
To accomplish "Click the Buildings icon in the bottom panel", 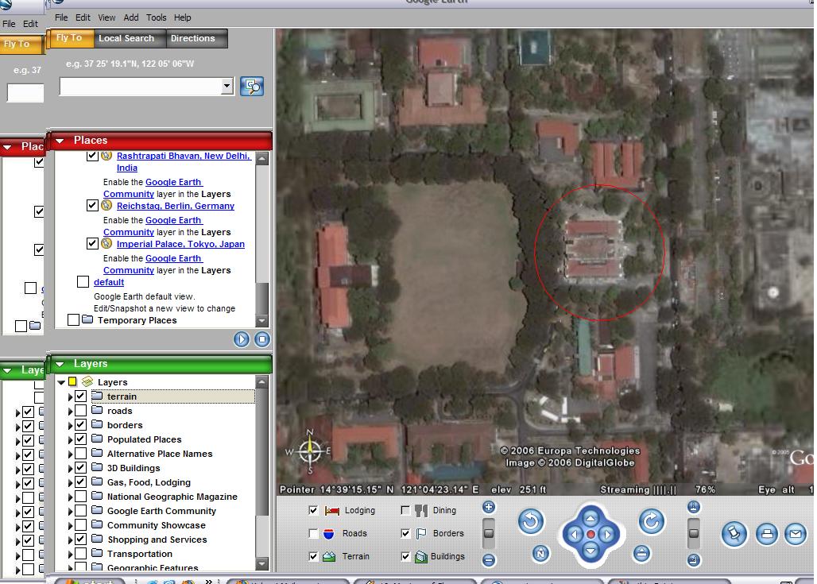I will pos(421,556).
